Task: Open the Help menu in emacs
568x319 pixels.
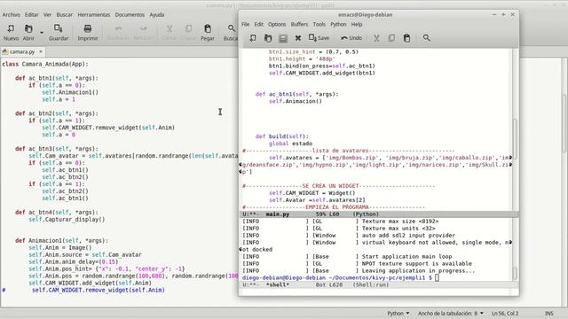Action: 357,24
